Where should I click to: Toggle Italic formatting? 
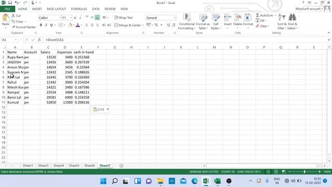tap(46, 25)
